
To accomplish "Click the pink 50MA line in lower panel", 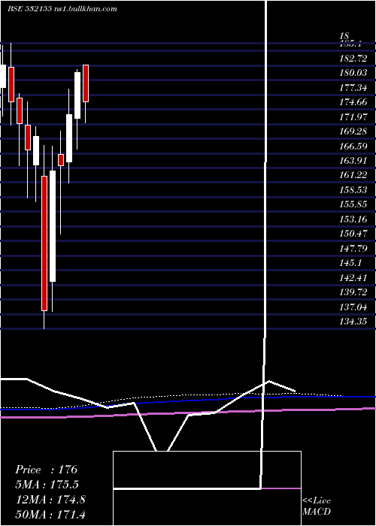I will [x=188, y=413].
